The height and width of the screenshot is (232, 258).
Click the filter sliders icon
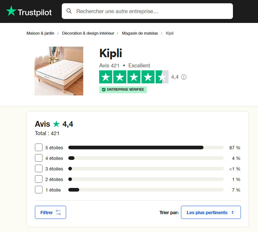click(59, 212)
